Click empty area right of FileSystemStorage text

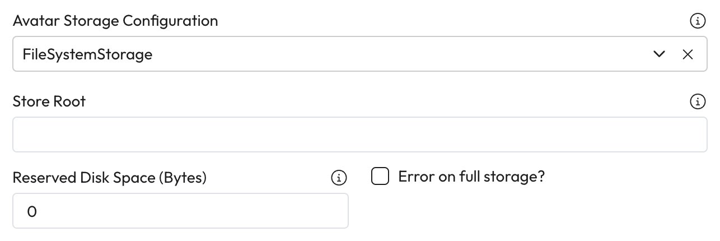click(x=392, y=54)
